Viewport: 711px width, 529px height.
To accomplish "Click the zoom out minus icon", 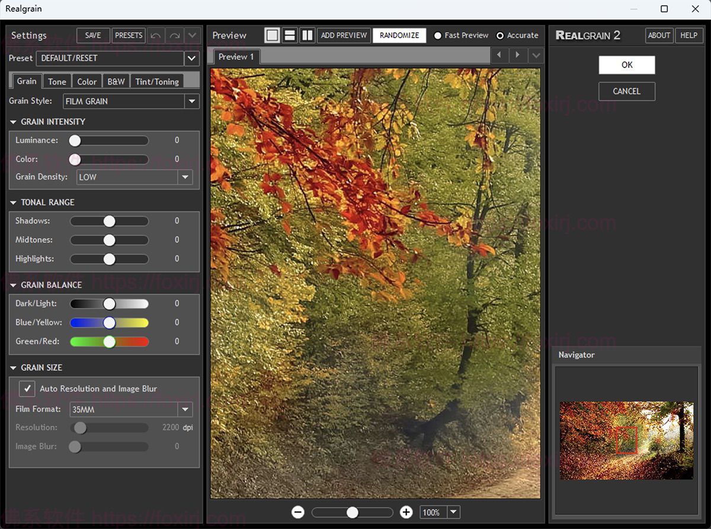I will (x=298, y=512).
